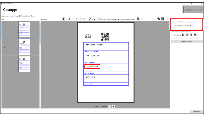Open page 3 thumbnail

pyautogui.click(x=24, y=64)
